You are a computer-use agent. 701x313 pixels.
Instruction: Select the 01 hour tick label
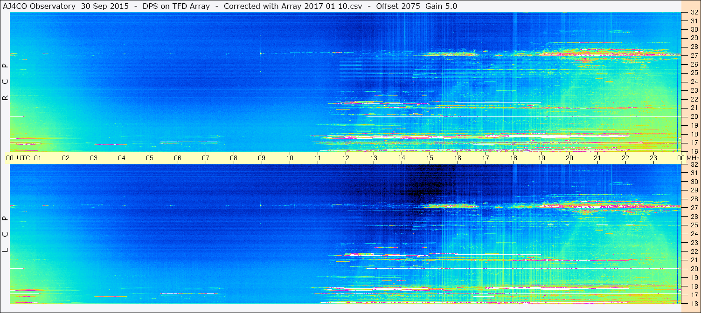coord(38,158)
